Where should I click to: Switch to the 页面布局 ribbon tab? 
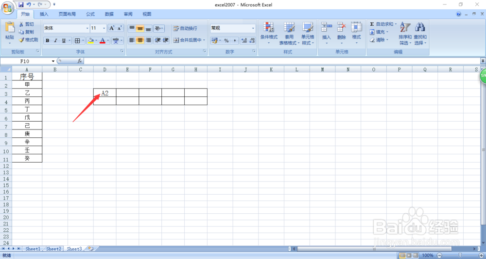click(67, 14)
